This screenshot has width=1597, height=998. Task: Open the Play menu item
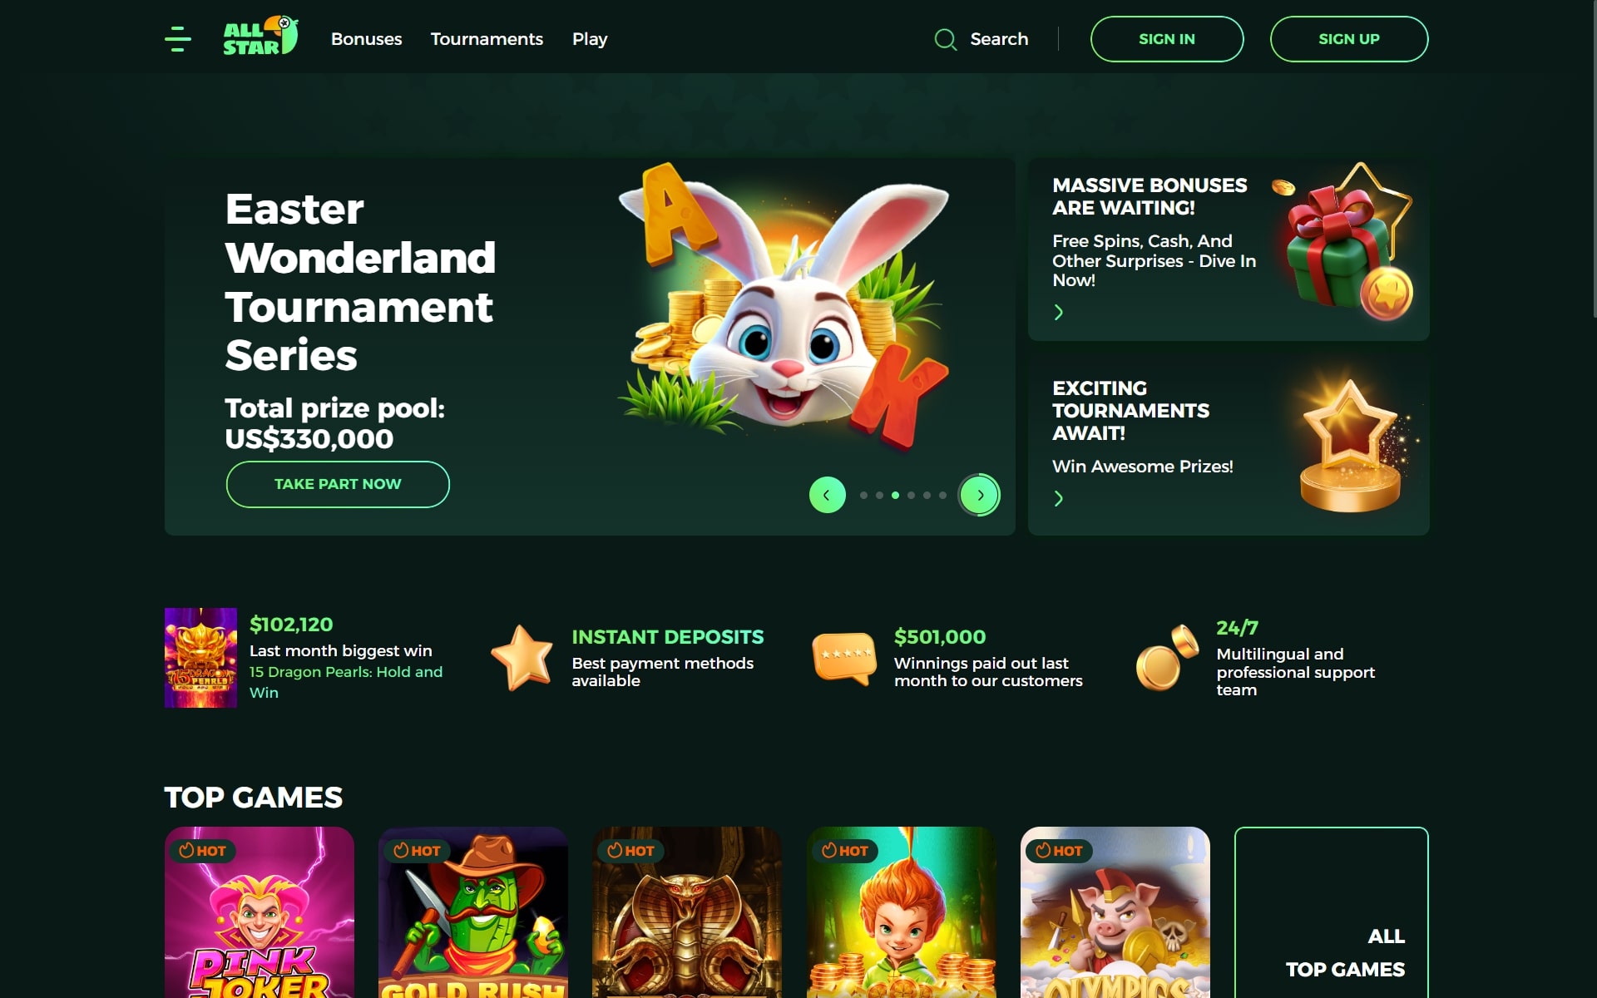[590, 39]
